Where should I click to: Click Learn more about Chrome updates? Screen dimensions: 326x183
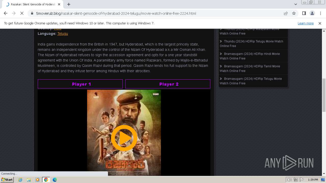(x=306, y=23)
